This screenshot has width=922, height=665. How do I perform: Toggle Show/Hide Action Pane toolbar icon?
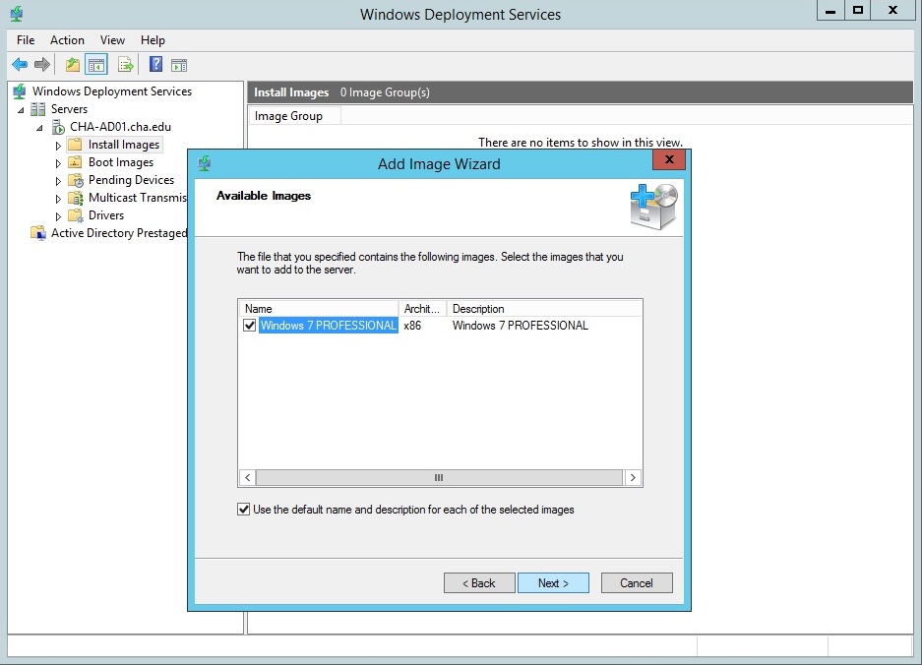(179, 65)
